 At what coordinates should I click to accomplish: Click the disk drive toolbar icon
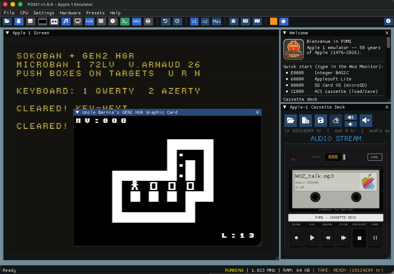pos(30,21)
